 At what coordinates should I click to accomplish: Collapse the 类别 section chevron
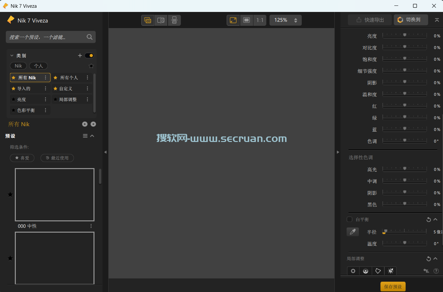12,55
